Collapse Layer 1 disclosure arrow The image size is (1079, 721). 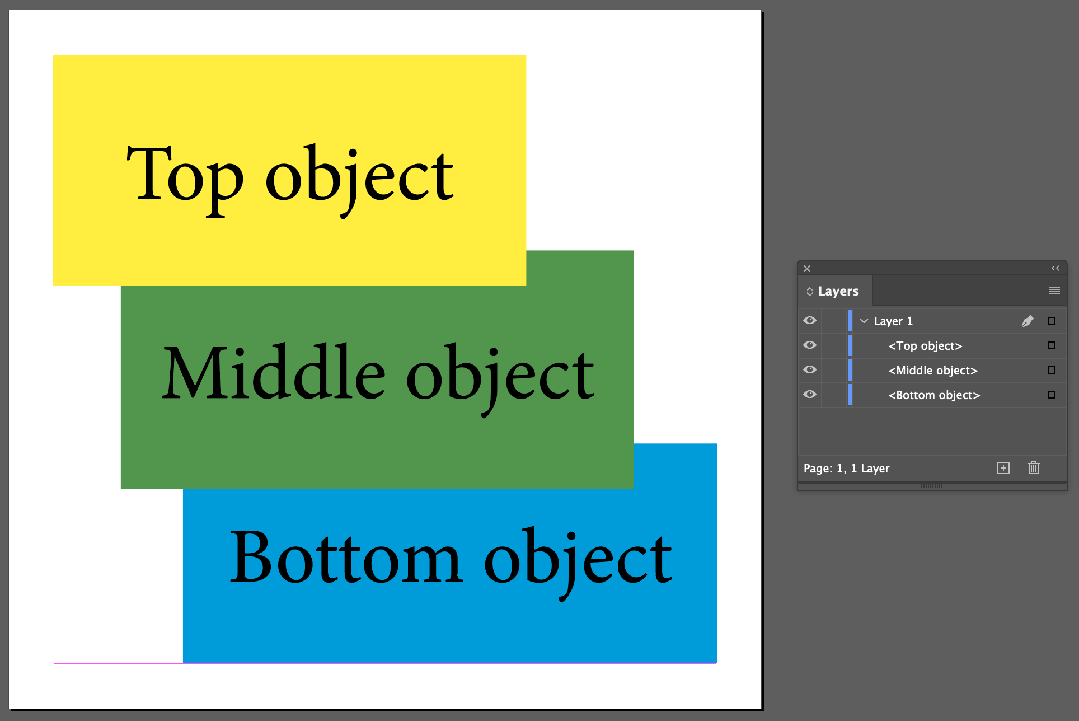tap(864, 321)
